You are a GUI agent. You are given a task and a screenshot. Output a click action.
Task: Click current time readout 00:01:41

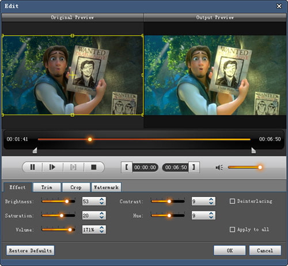coord(17,139)
